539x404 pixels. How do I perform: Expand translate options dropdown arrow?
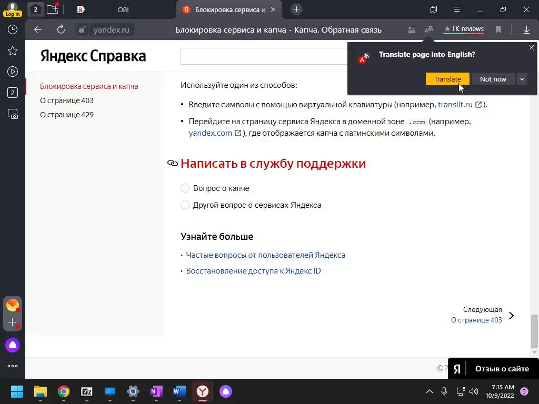click(522, 79)
